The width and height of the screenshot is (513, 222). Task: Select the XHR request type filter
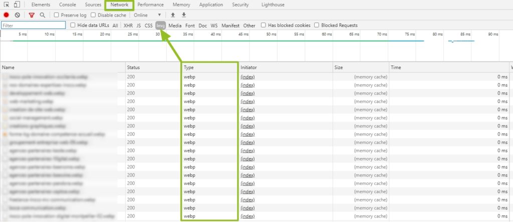click(x=128, y=25)
